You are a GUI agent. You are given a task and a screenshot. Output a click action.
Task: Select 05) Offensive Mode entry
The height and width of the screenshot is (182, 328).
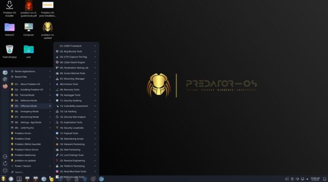tap(31, 106)
